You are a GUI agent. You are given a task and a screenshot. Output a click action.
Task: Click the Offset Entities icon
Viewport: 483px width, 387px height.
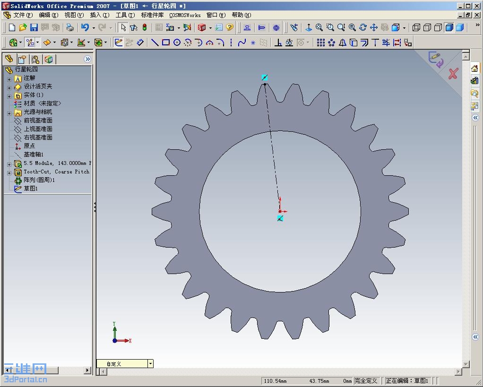point(364,43)
